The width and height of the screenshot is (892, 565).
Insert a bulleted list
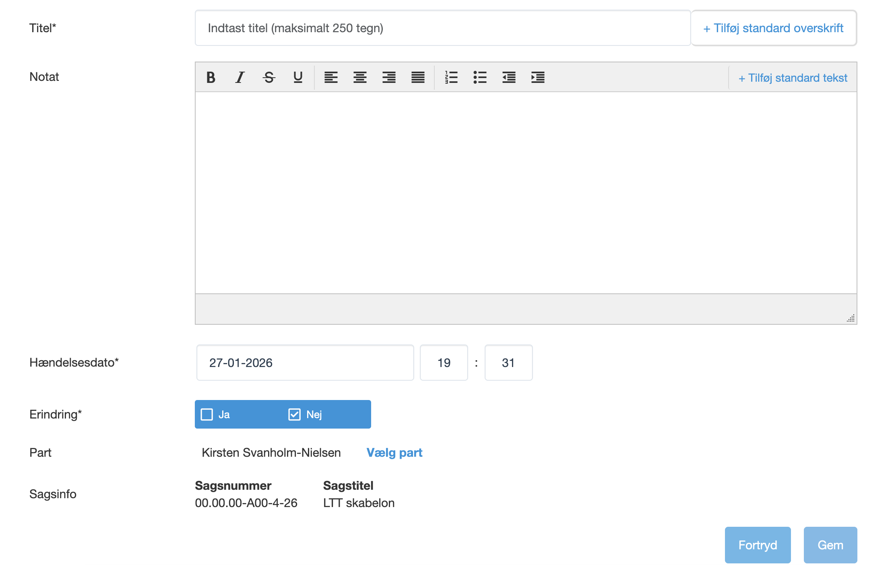coord(480,77)
